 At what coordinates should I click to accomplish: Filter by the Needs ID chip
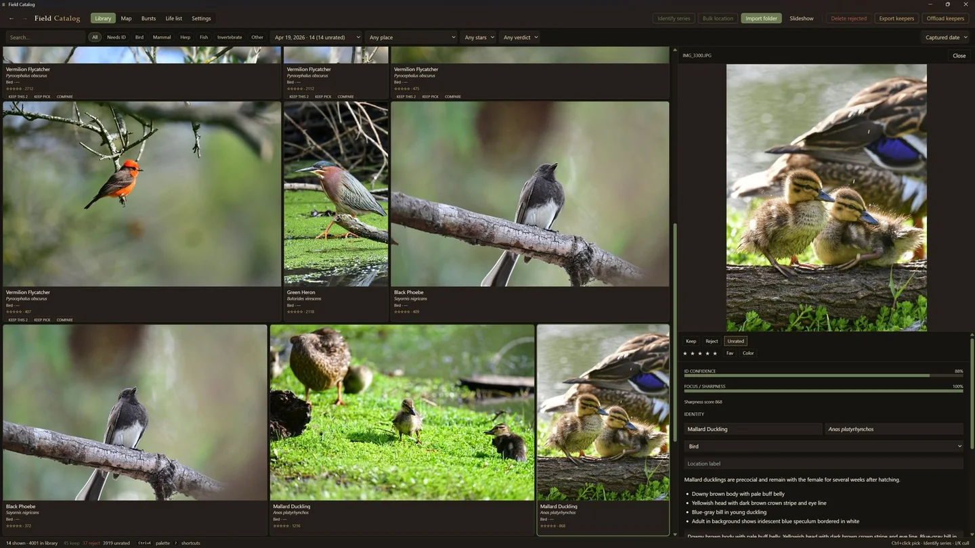click(116, 37)
